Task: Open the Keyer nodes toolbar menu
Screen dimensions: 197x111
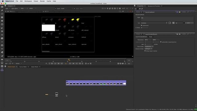Action: (x=2, y=28)
